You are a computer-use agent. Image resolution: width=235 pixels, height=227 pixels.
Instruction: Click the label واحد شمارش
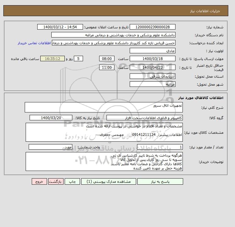[x=89, y=147]
